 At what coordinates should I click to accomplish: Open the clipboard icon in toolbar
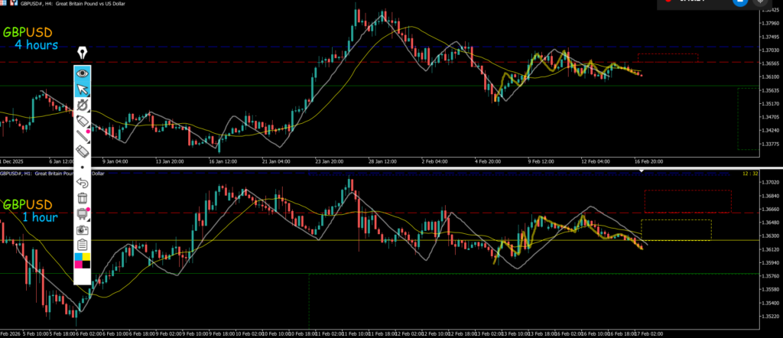tap(83, 245)
